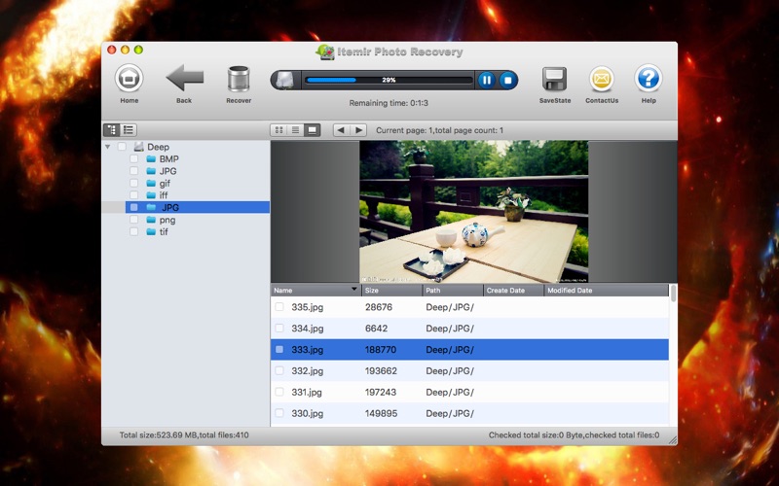Select file 330.jpg
The height and width of the screenshot is (486, 779).
click(x=469, y=413)
